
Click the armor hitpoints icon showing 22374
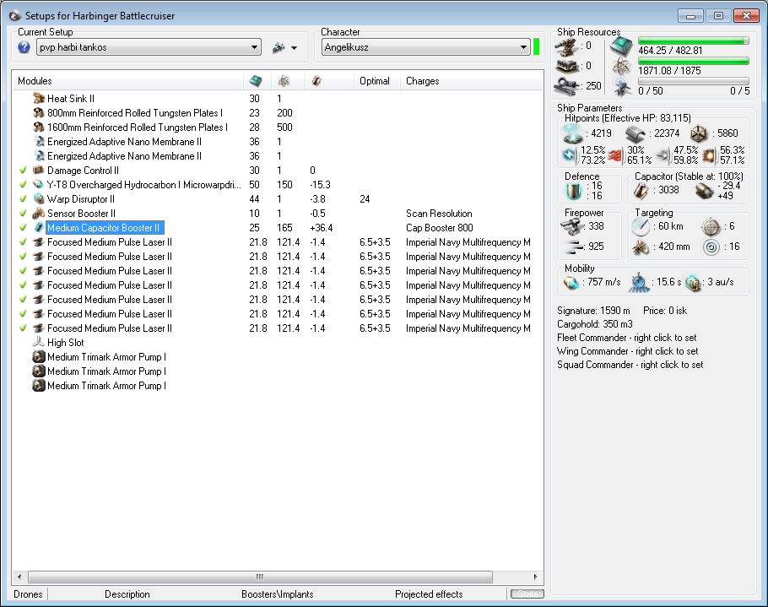coord(635,133)
